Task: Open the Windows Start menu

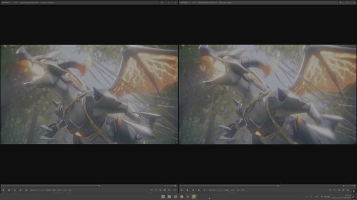Action: tap(163, 197)
